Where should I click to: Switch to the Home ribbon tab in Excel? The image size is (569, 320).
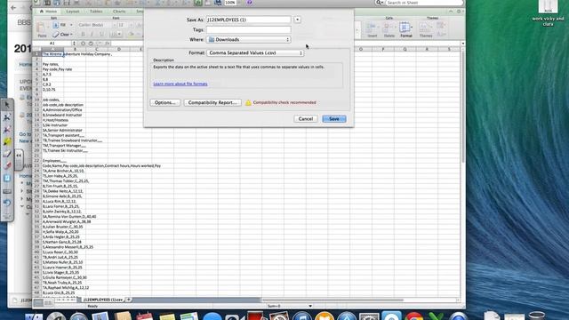coord(48,12)
